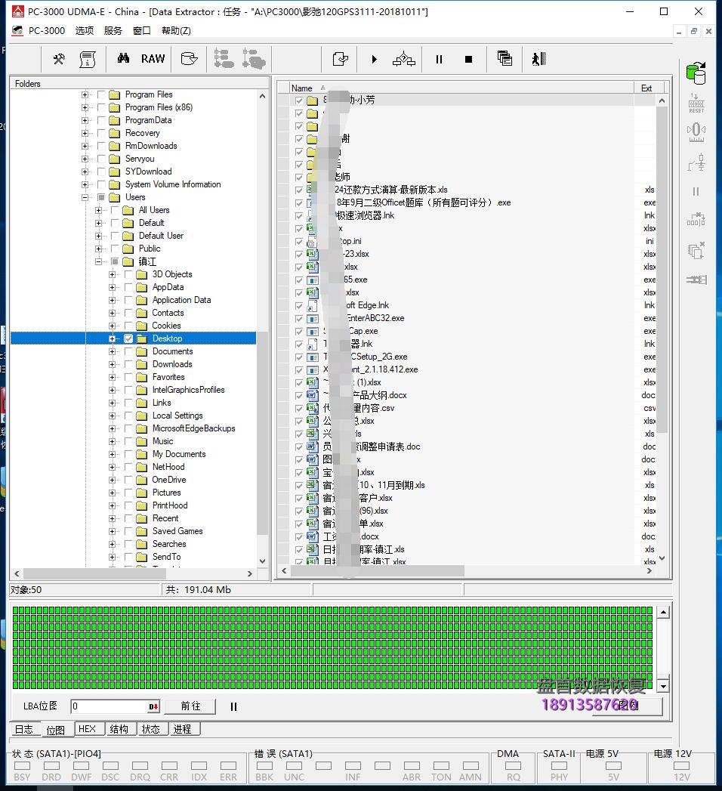Collapse the 镇江 user folder node
This screenshot has height=791, width=722.
click(x=98, y=261)
